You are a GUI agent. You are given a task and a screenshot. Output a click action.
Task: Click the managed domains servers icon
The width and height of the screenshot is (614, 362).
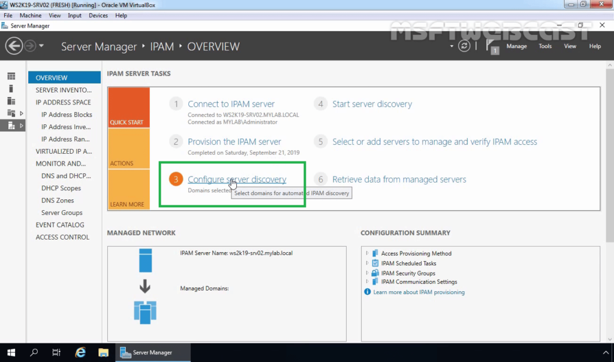[145, 312]
